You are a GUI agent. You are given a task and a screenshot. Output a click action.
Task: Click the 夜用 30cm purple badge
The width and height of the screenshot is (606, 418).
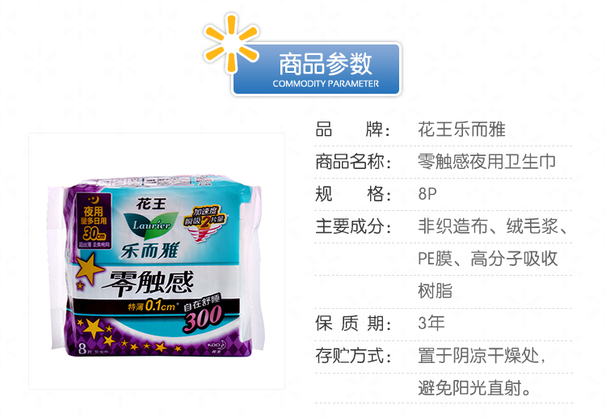click(94, 222)
